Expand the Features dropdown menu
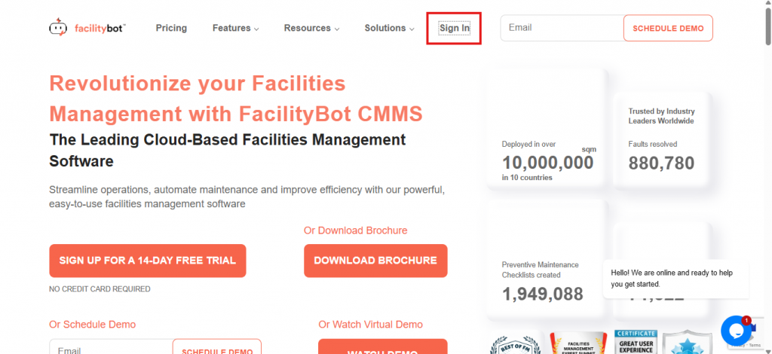Image resolution: width=772 pixels, height=354 pixels. [235, 28]
